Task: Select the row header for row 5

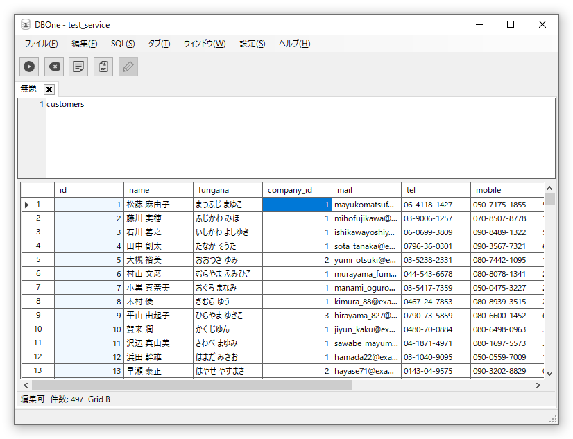Action: click(37, 260)
